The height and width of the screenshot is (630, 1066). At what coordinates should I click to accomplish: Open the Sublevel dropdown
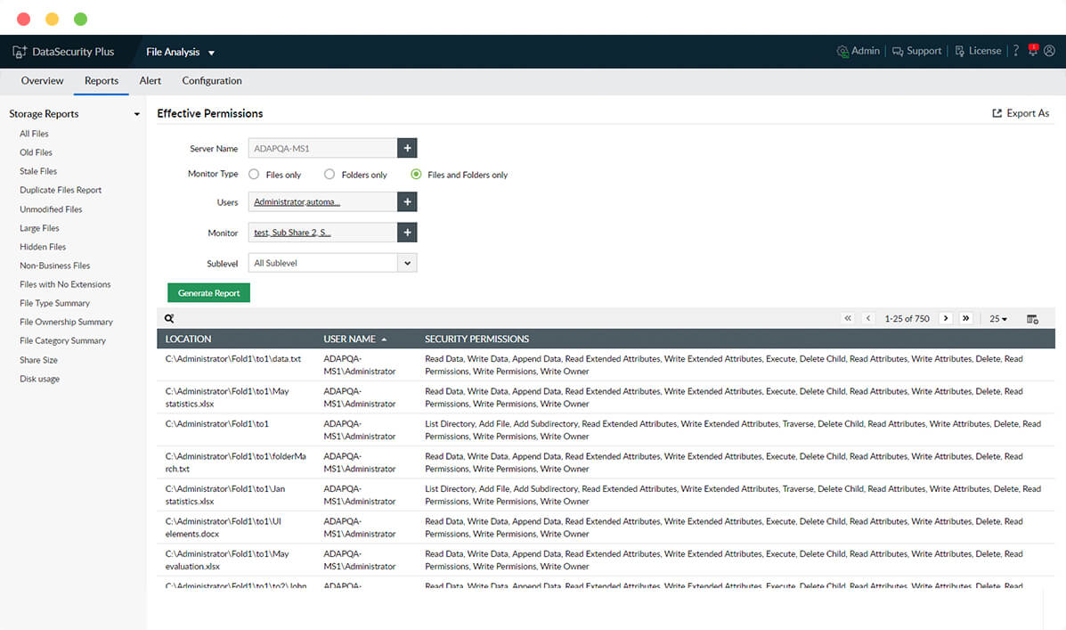point(407,263)
